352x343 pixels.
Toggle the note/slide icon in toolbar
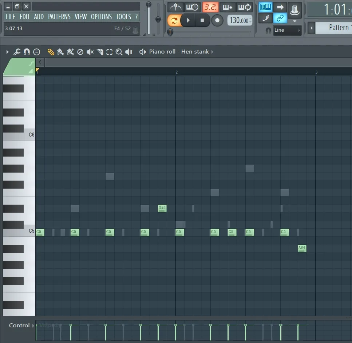265,18
